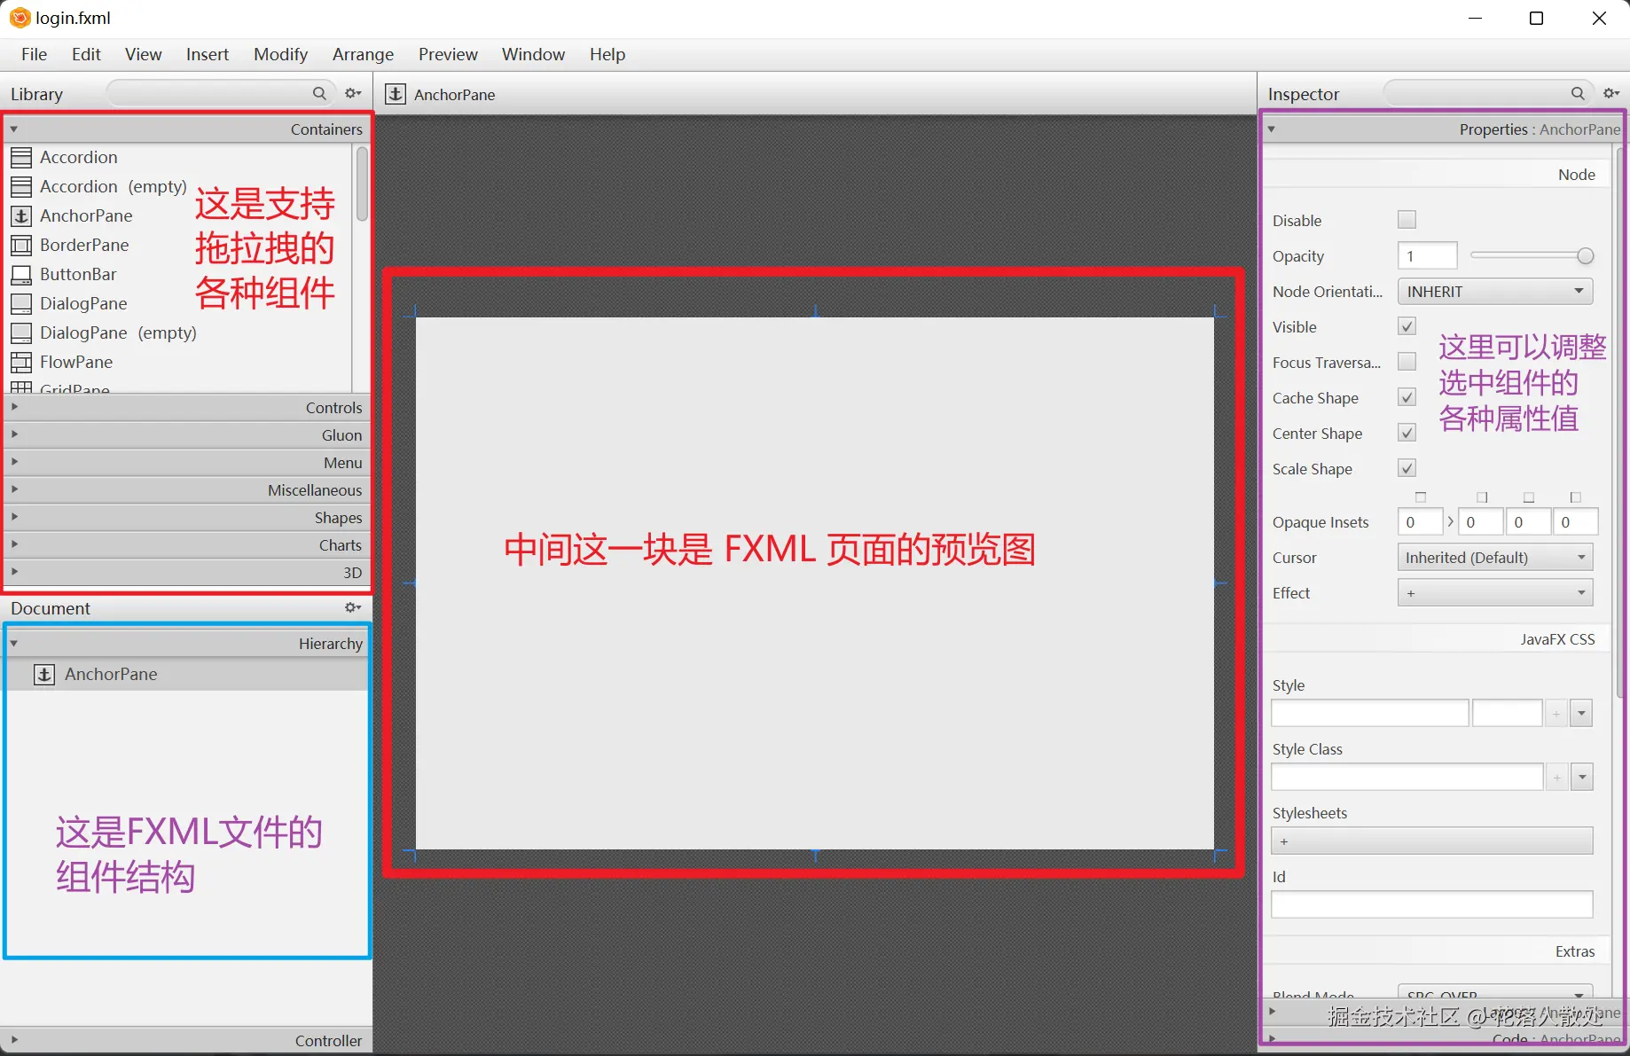Adjust the Opacity slider handle

1586,256
